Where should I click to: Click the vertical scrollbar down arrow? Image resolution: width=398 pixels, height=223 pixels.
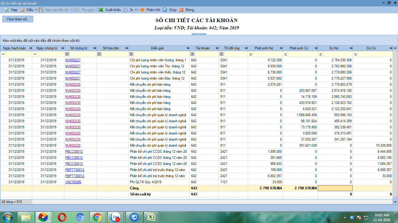tap(395, 202)
